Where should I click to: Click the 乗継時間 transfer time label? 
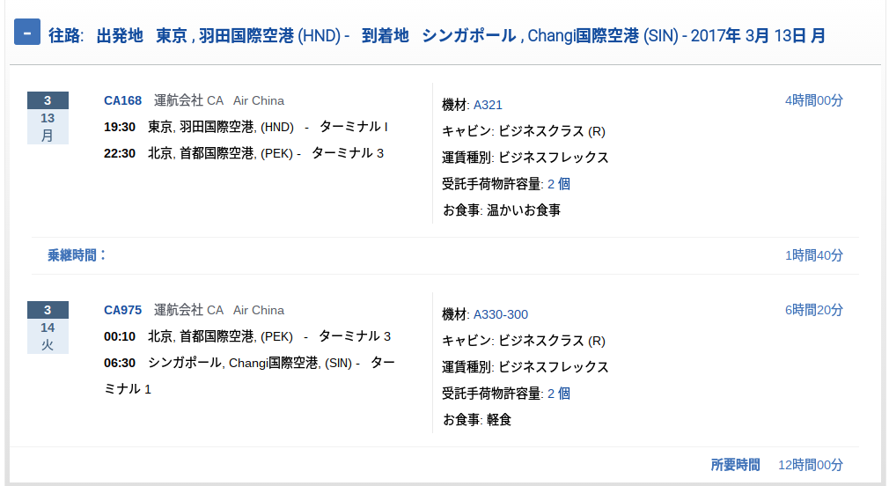point(77,255)
